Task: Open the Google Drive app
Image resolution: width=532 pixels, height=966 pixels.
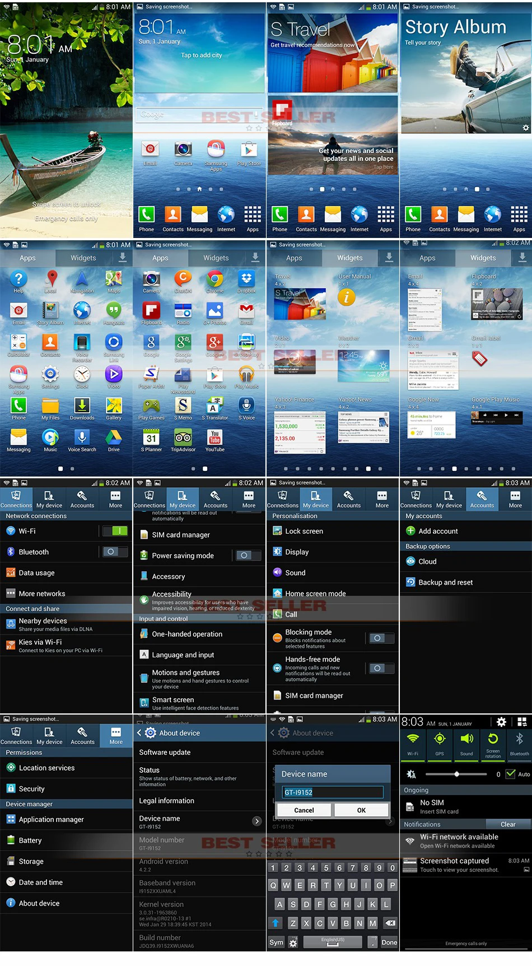Action: coord(114,437)
